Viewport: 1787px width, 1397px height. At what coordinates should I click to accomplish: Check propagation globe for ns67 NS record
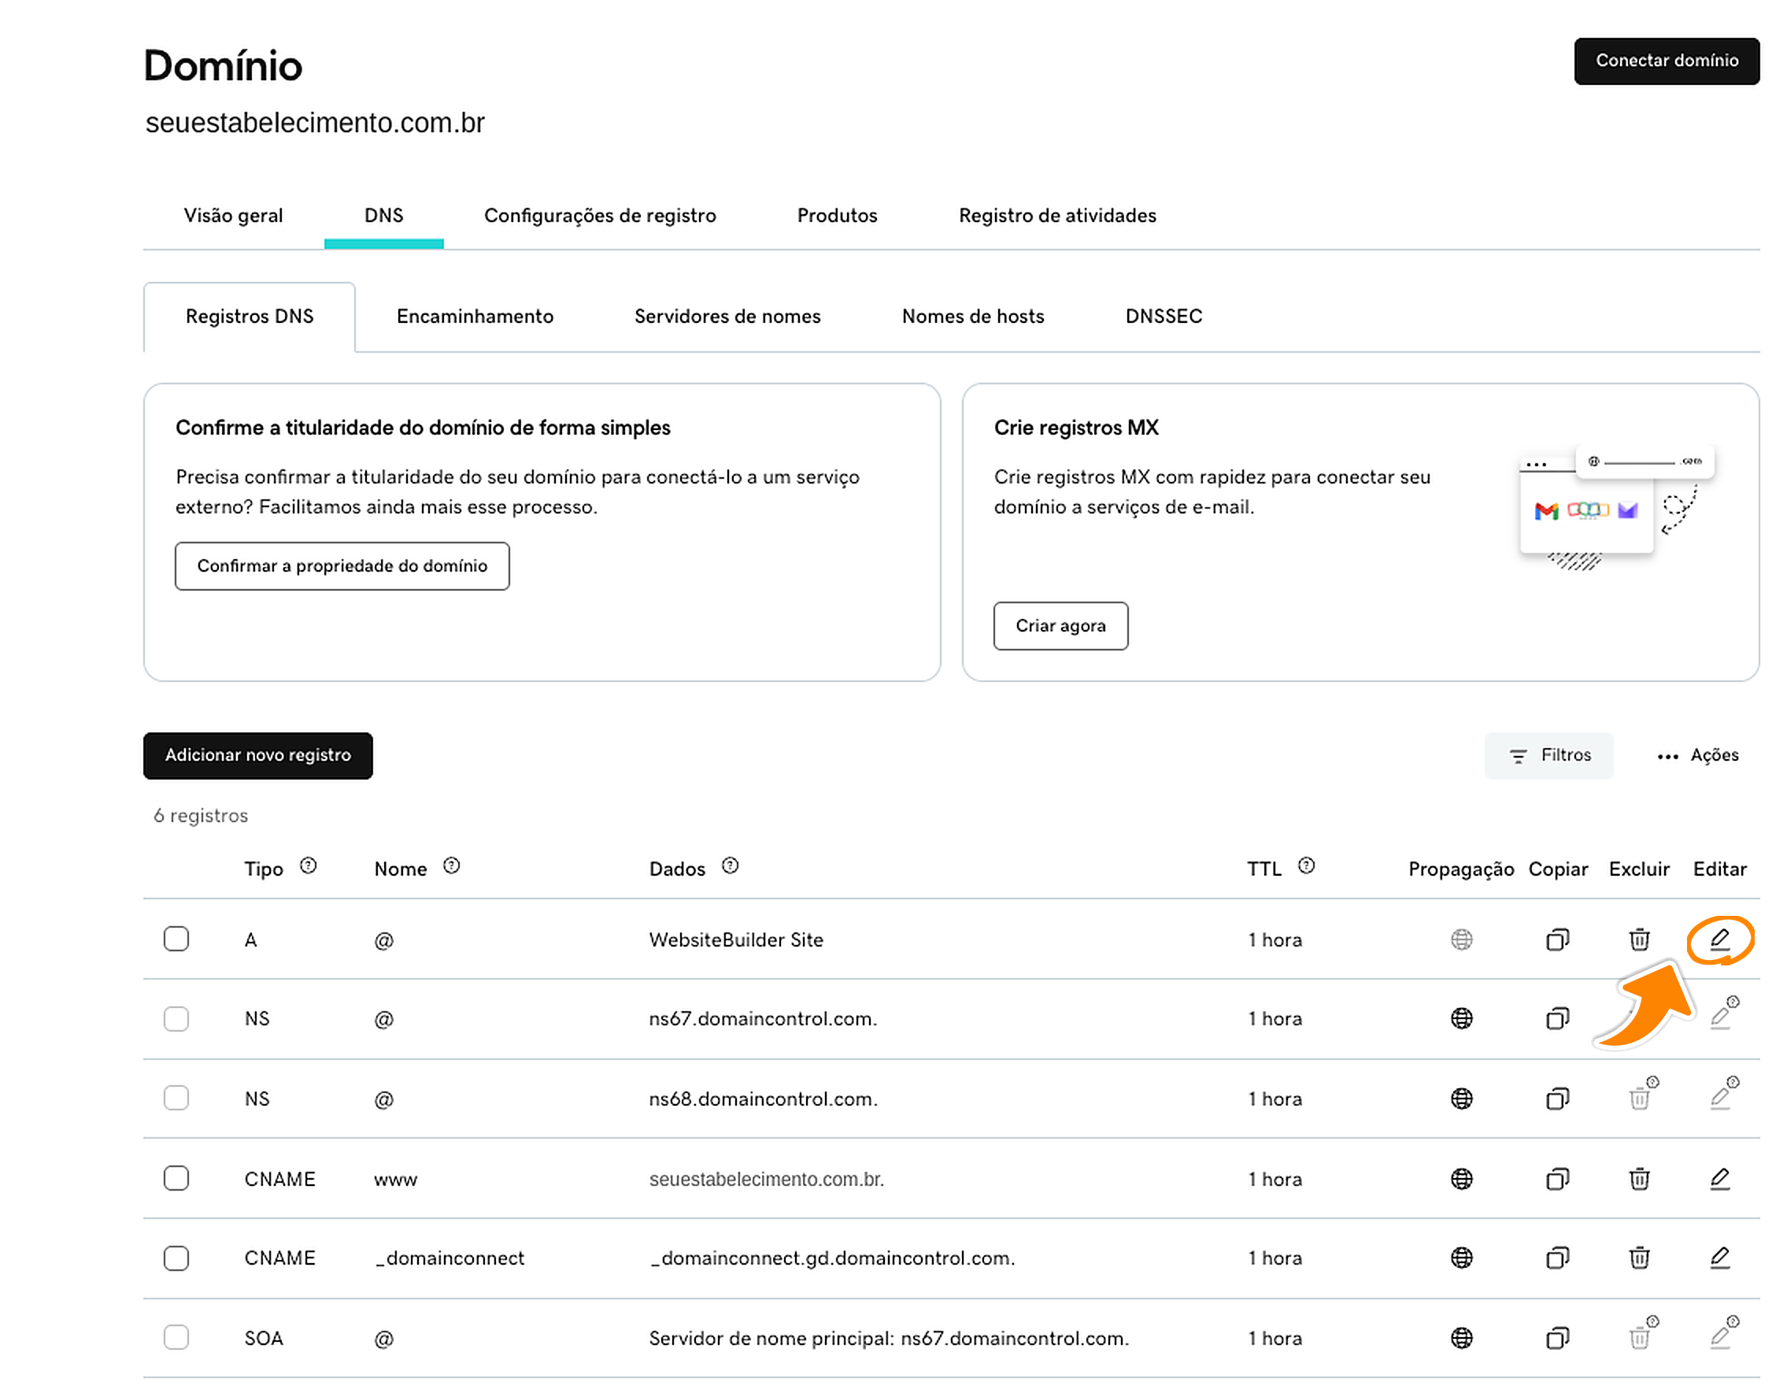coord(1461,1019)
